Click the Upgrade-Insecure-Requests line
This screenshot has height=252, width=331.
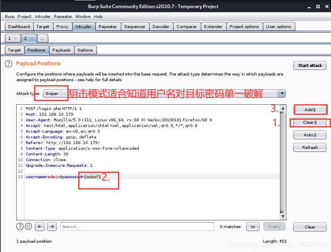[x=59, y=166]
